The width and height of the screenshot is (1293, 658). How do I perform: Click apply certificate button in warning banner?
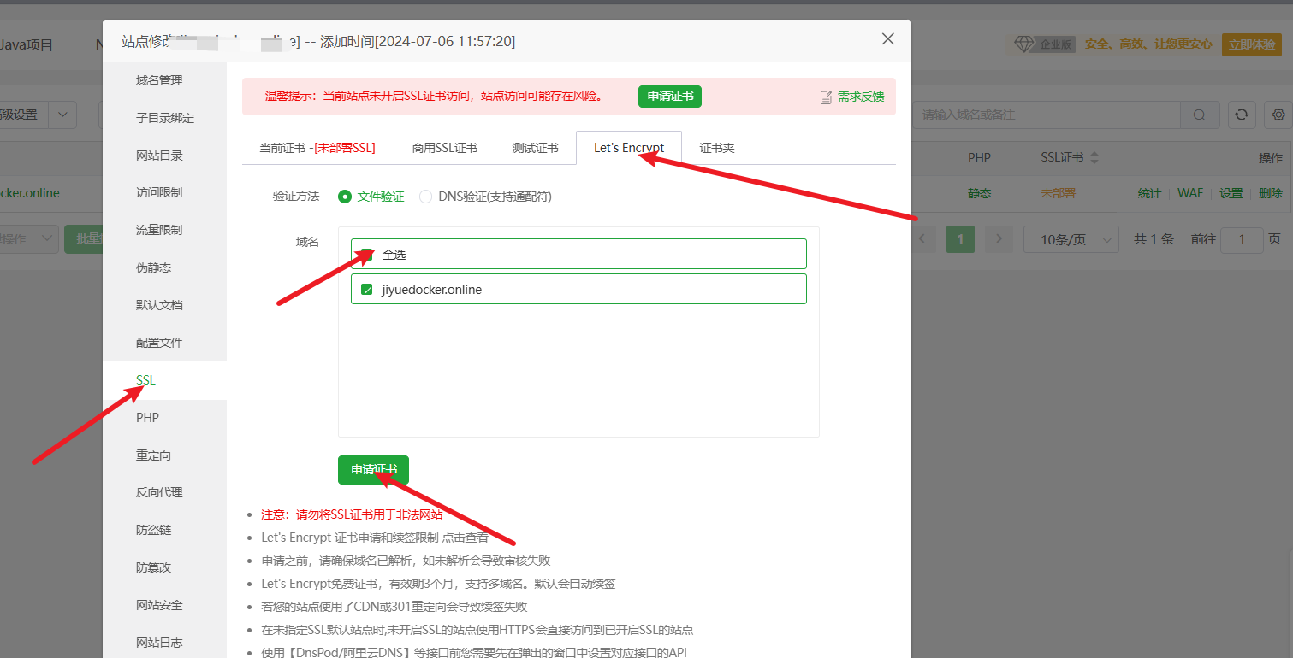pos(670,97)
